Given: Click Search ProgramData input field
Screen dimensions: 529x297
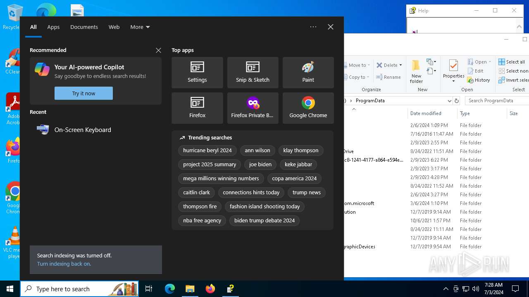Looking at the screenshot, I should [x=497, y=101].
